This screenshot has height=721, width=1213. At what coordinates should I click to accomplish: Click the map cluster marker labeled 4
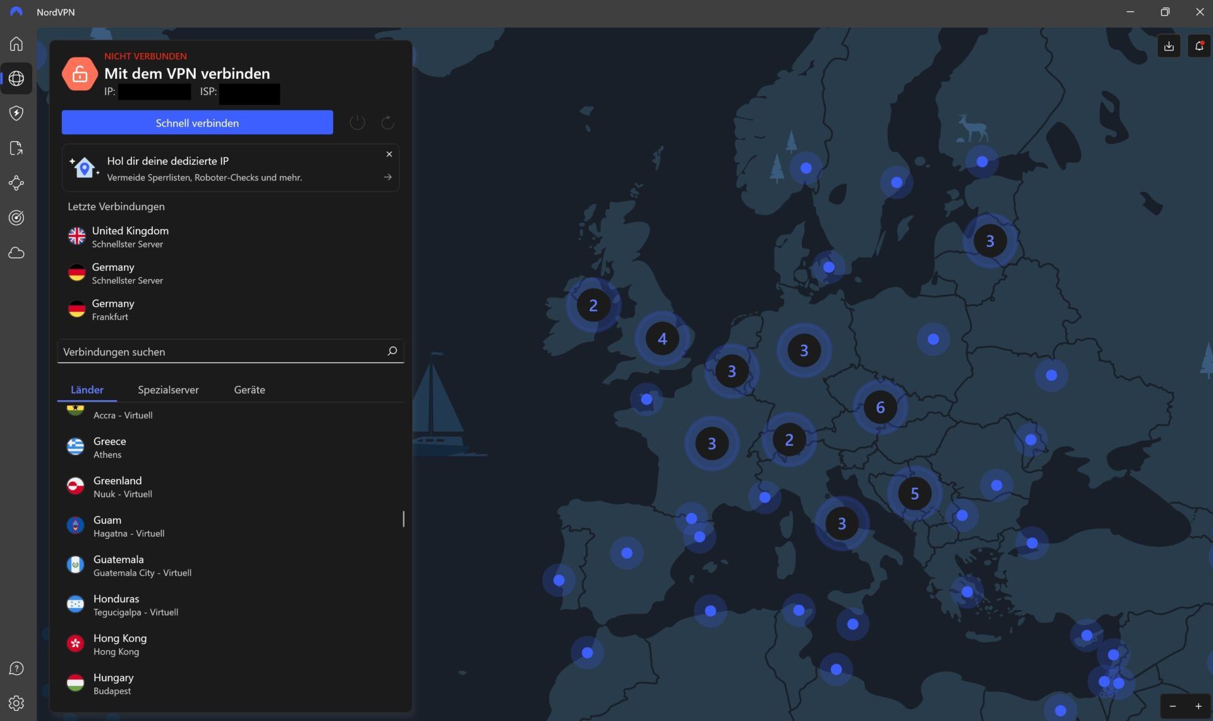662,338
